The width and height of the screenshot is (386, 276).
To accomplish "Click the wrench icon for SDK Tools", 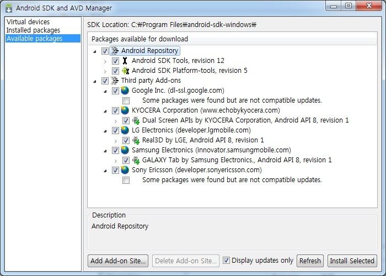I will (125, 61).
